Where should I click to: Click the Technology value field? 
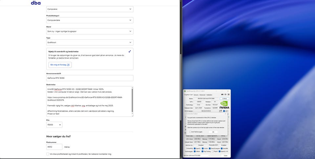pyautogui.click(x=199, y=105)
